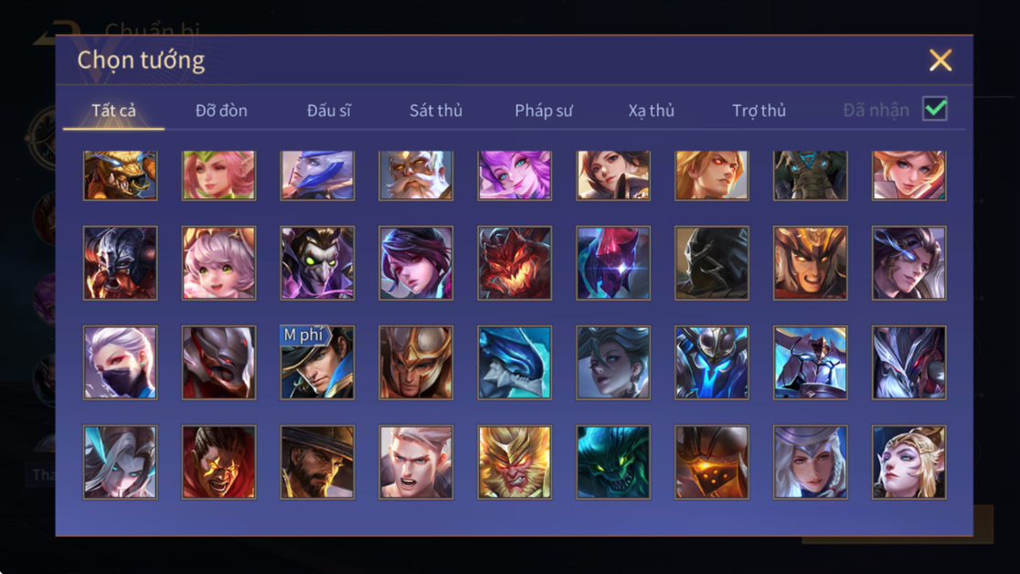Toggle the Đã nhận checkbox
Image resolution: width=1020 pixels, height=574 pixels.
935,109
